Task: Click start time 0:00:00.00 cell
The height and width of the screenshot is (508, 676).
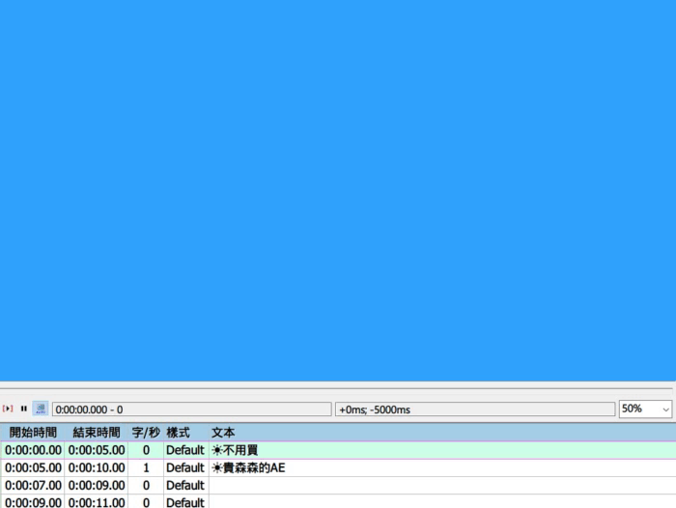Action: coord(33,450)
